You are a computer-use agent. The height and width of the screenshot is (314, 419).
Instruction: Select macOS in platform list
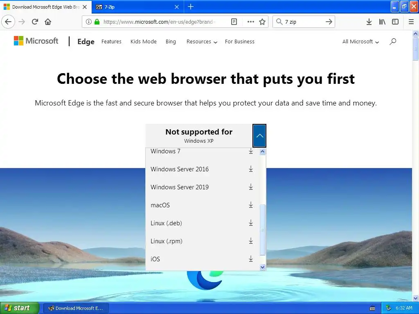(160, 205)
